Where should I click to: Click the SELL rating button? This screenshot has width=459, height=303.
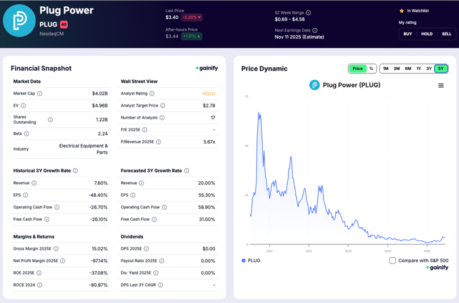[x=446, y=34]
